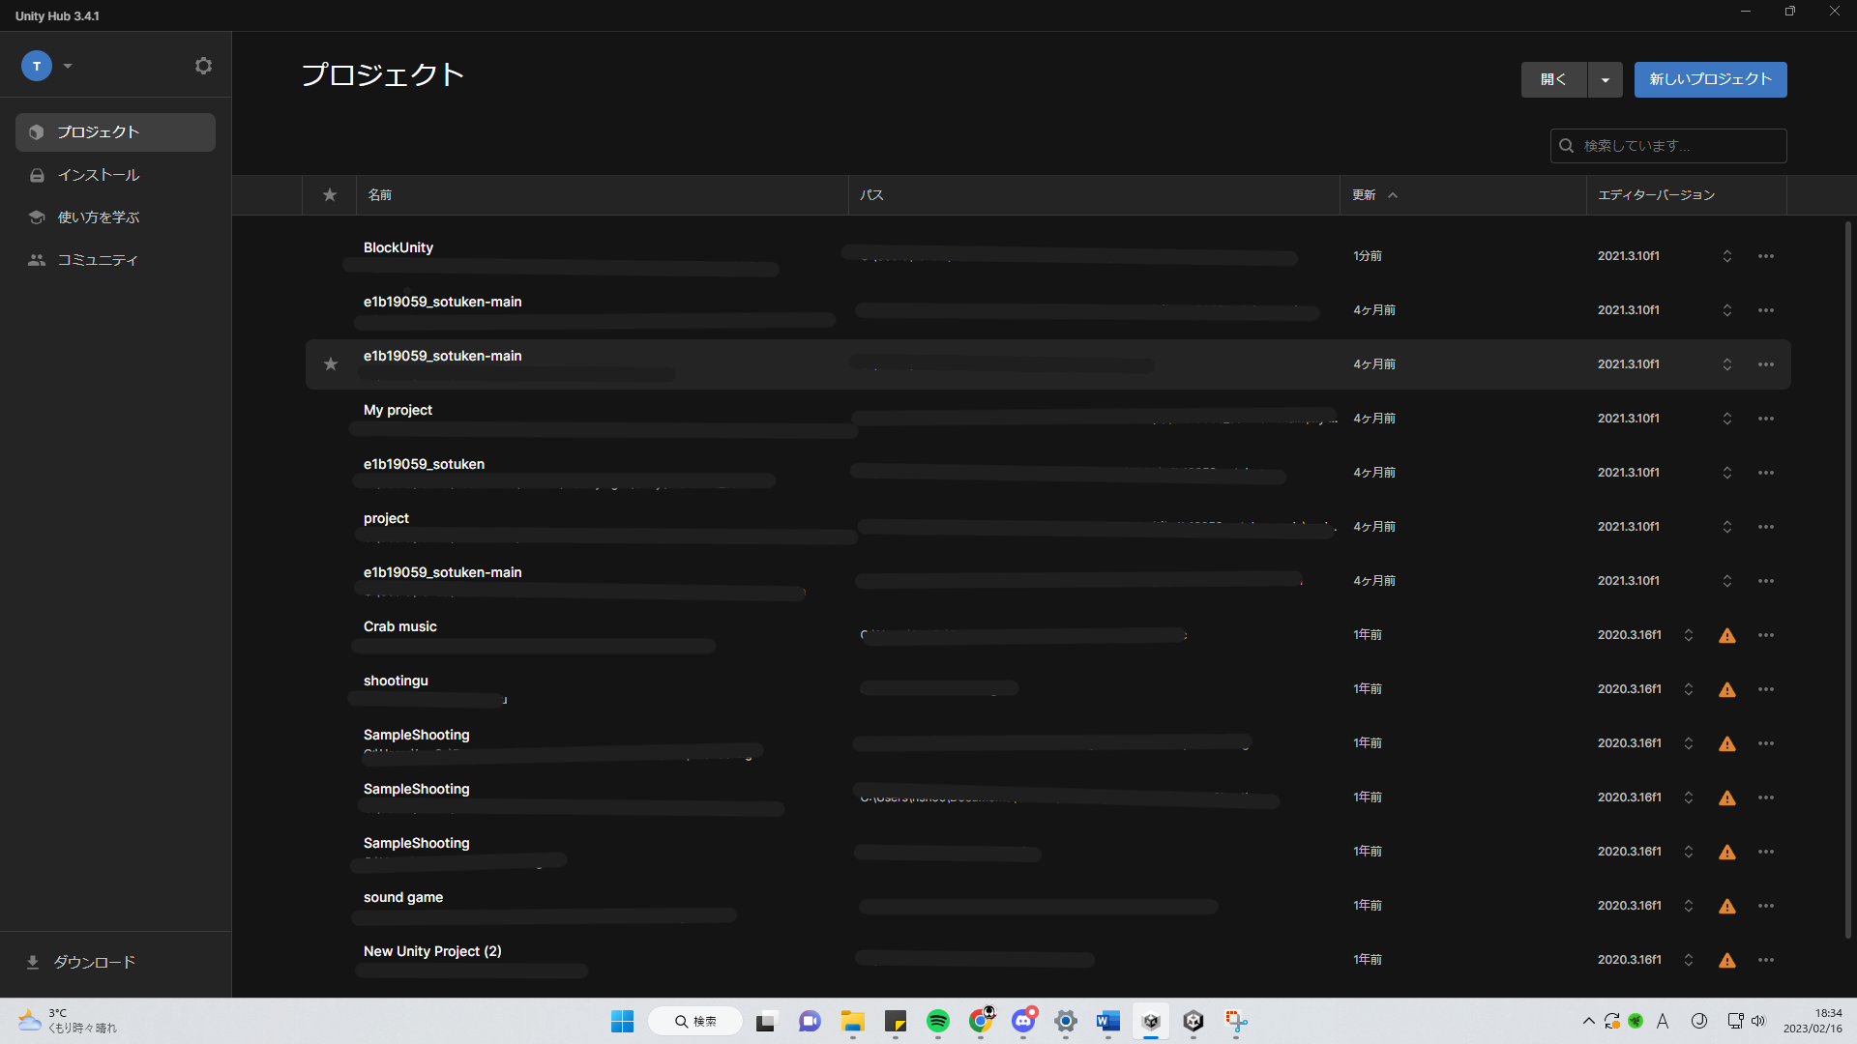Open the コミュニティ sidebar item
Viewport: 1857px width, 1044px height.
point(98,260)
